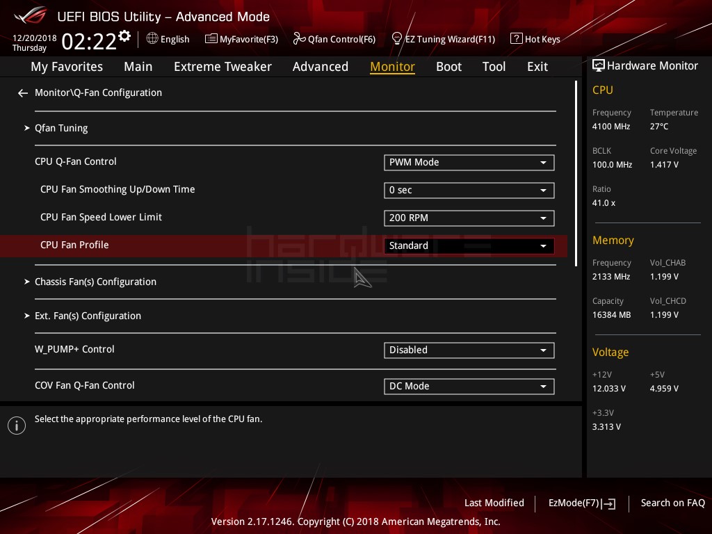
Task: Open the Extreme Tweaker tab
Action: pyautogui.click(x=223, y=67)
